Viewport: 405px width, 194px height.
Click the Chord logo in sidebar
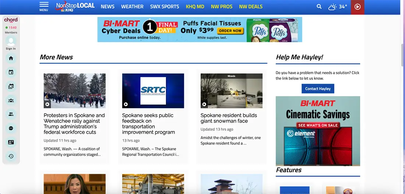tap(11, 20)
